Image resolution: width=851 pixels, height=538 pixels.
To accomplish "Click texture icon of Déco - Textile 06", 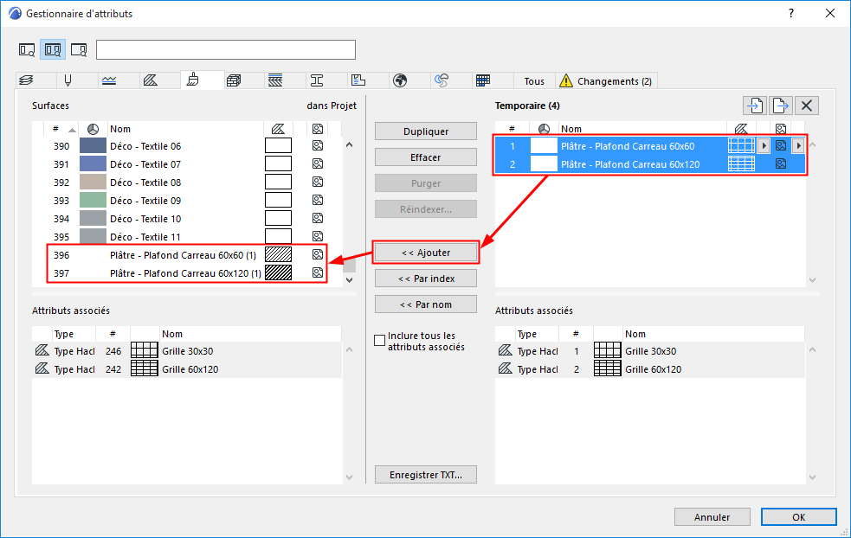I will coord(318,145).
